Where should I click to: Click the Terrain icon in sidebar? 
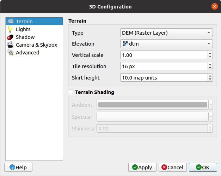click(10, 22)
